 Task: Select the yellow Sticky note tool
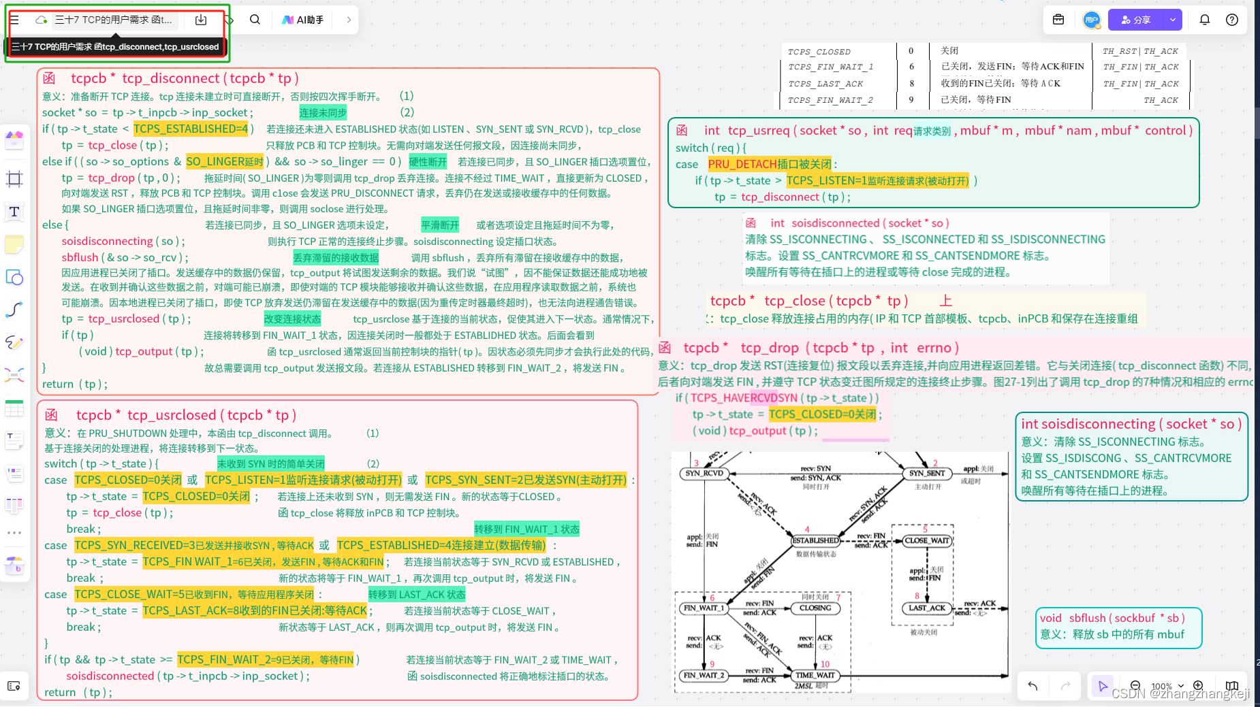coord(14,244)
